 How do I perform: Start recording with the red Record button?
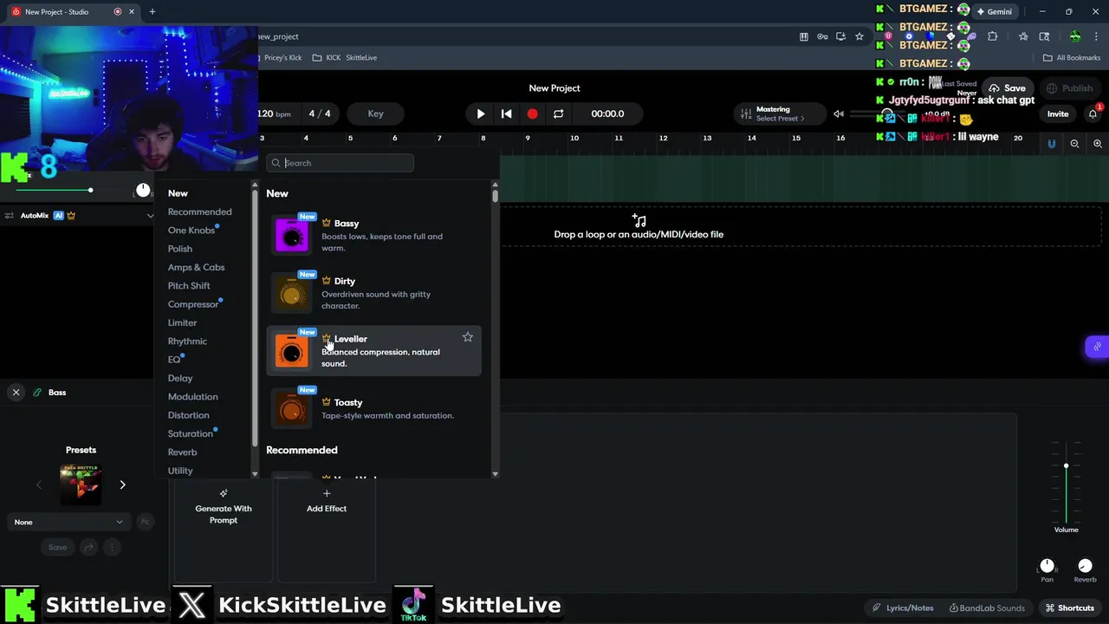[x=532, y=114]
